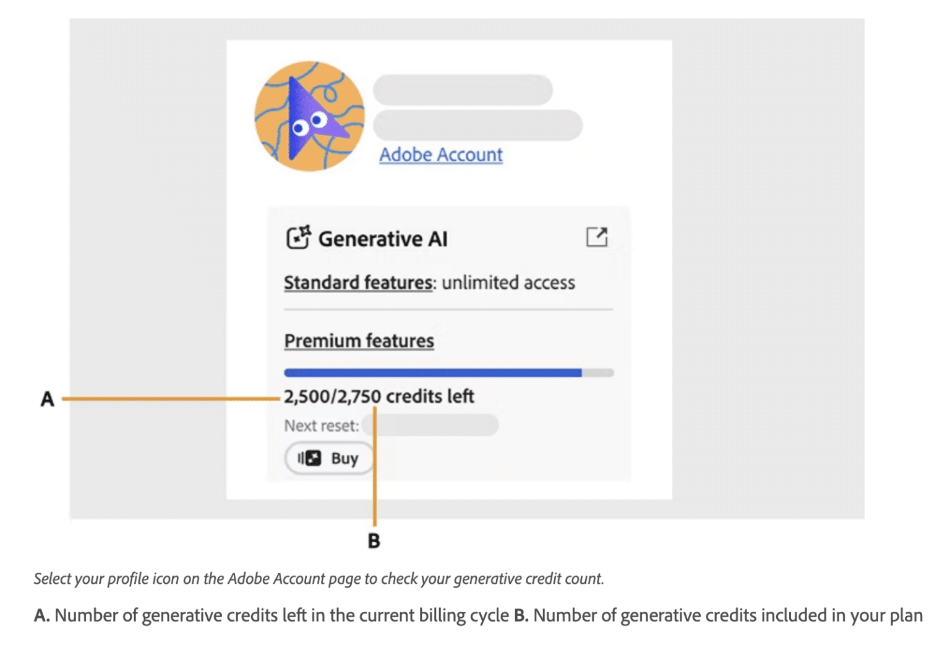Viewport: 950px width, 660px height.
Task: Click the Premium features progress bar
Action: 448,372
